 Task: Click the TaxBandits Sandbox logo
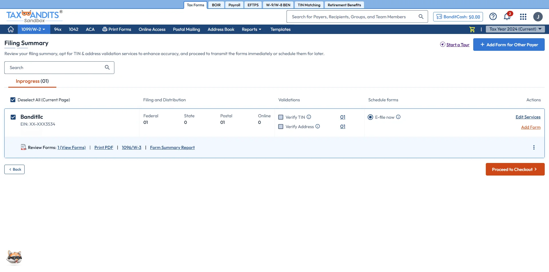click(x=34, y=16)
